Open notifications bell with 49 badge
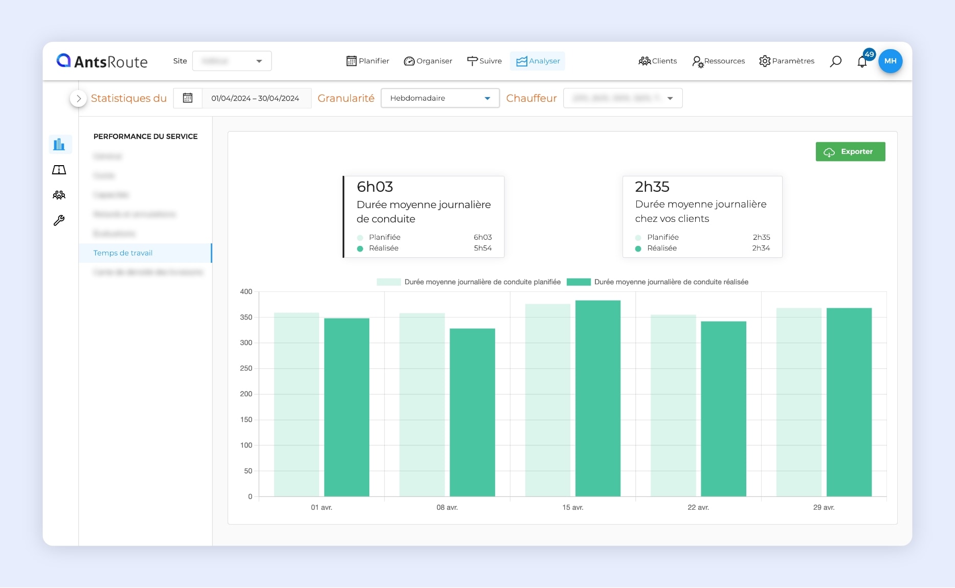The width and height of the screenshot is (955, 588). (x=862, y=62)
